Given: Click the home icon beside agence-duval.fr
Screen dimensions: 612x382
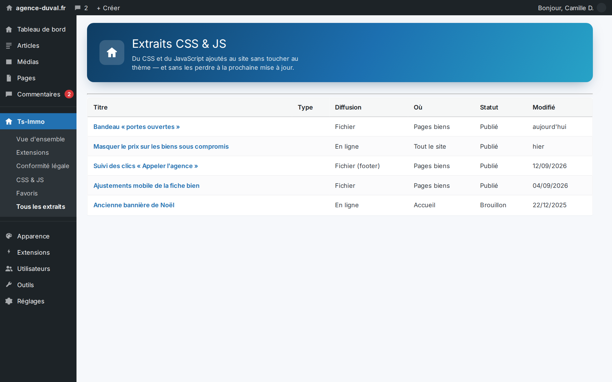Looking at the screenshot, I should tap(9, 8).
